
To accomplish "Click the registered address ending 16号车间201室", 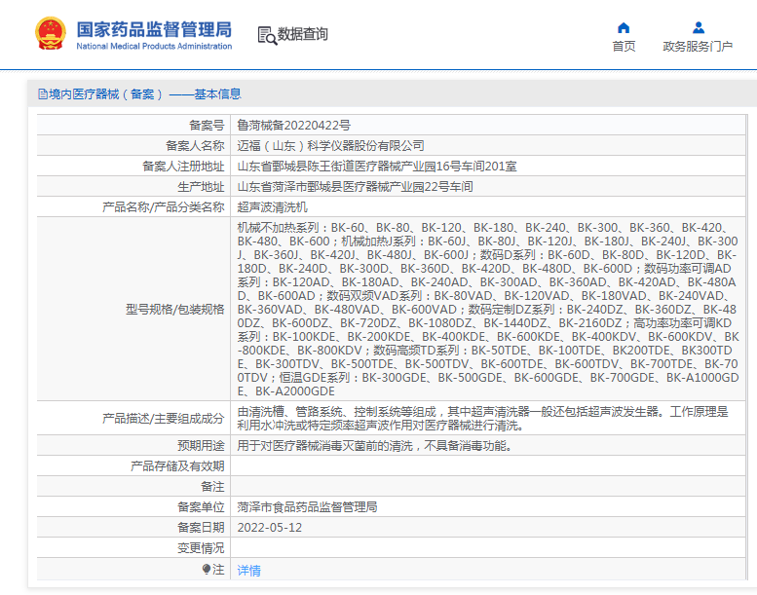I will (377, 167).
